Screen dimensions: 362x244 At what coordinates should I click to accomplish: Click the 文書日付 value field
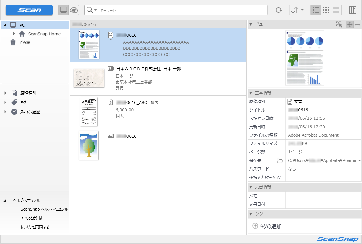click(x=323, y=204)
